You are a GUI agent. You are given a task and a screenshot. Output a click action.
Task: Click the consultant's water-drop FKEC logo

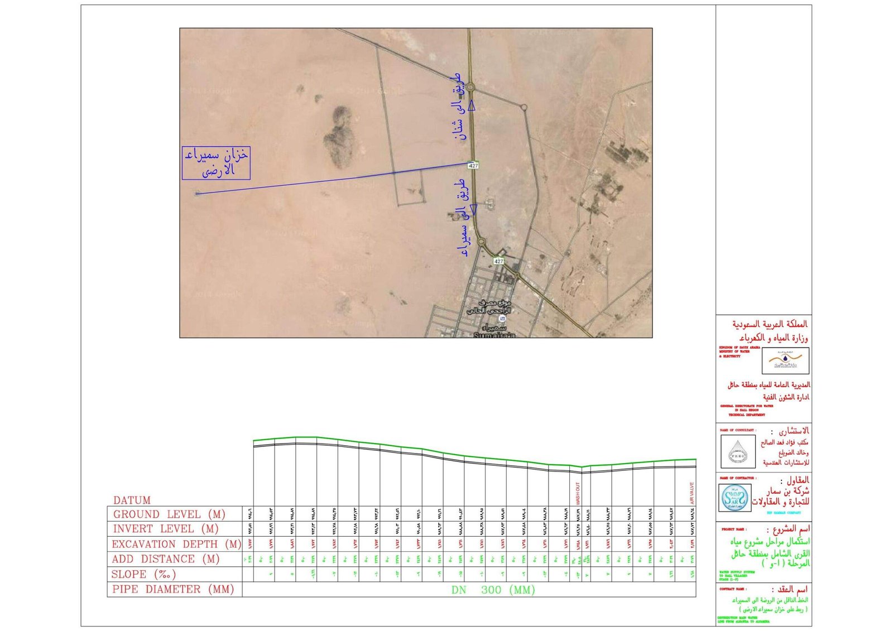tap(738, 451)
